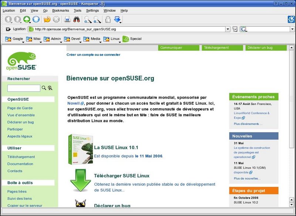The width and height of the screenshot is (296, 216).
Task: Open the Documentation sidebar link
Action: point(20,164)
